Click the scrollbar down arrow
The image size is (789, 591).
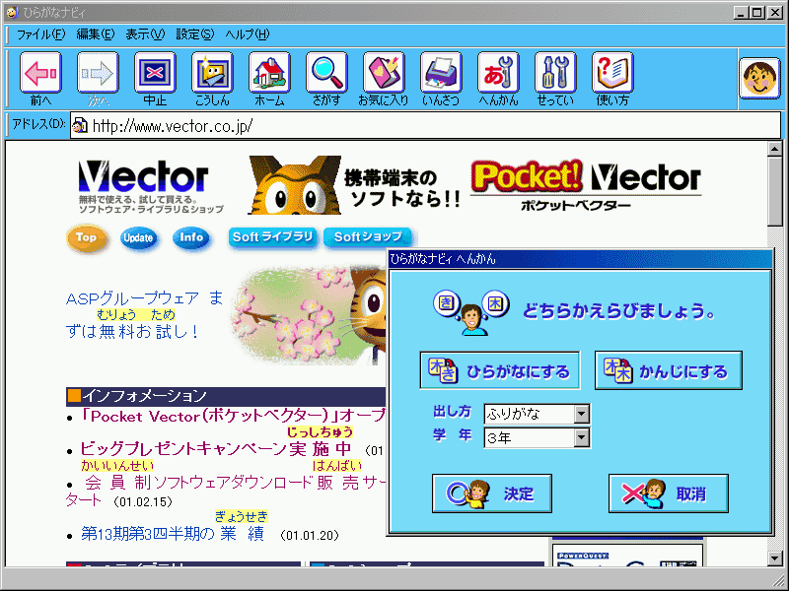(774, 558)
